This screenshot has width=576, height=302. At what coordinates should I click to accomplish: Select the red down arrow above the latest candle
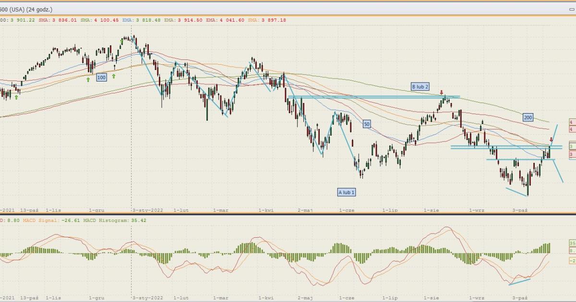tap(551, 139)
